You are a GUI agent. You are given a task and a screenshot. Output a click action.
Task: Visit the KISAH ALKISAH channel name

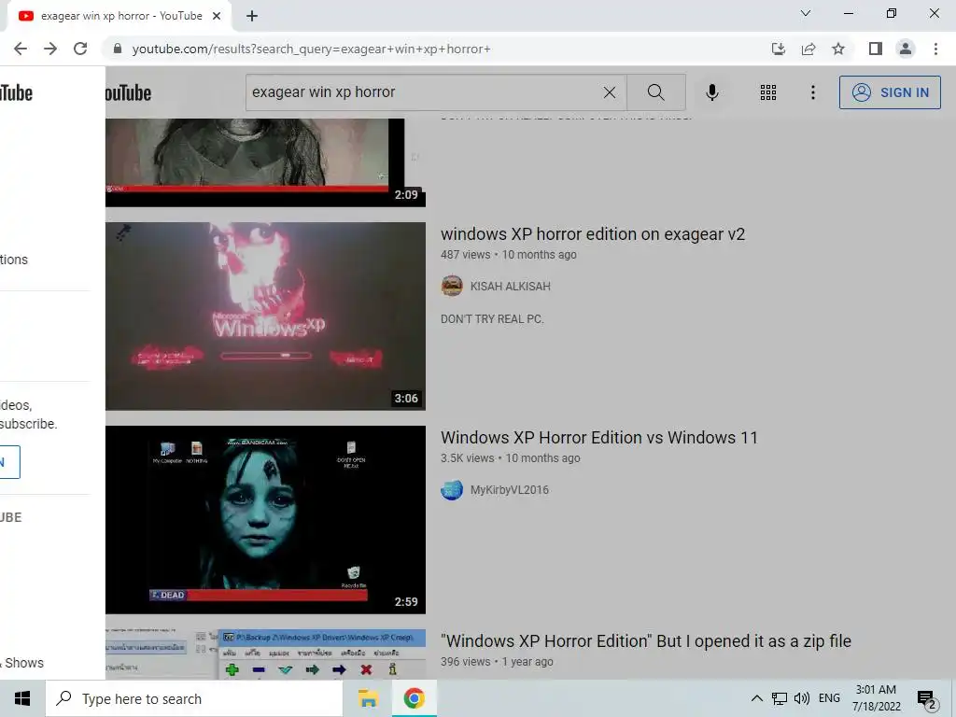(511, 287)
